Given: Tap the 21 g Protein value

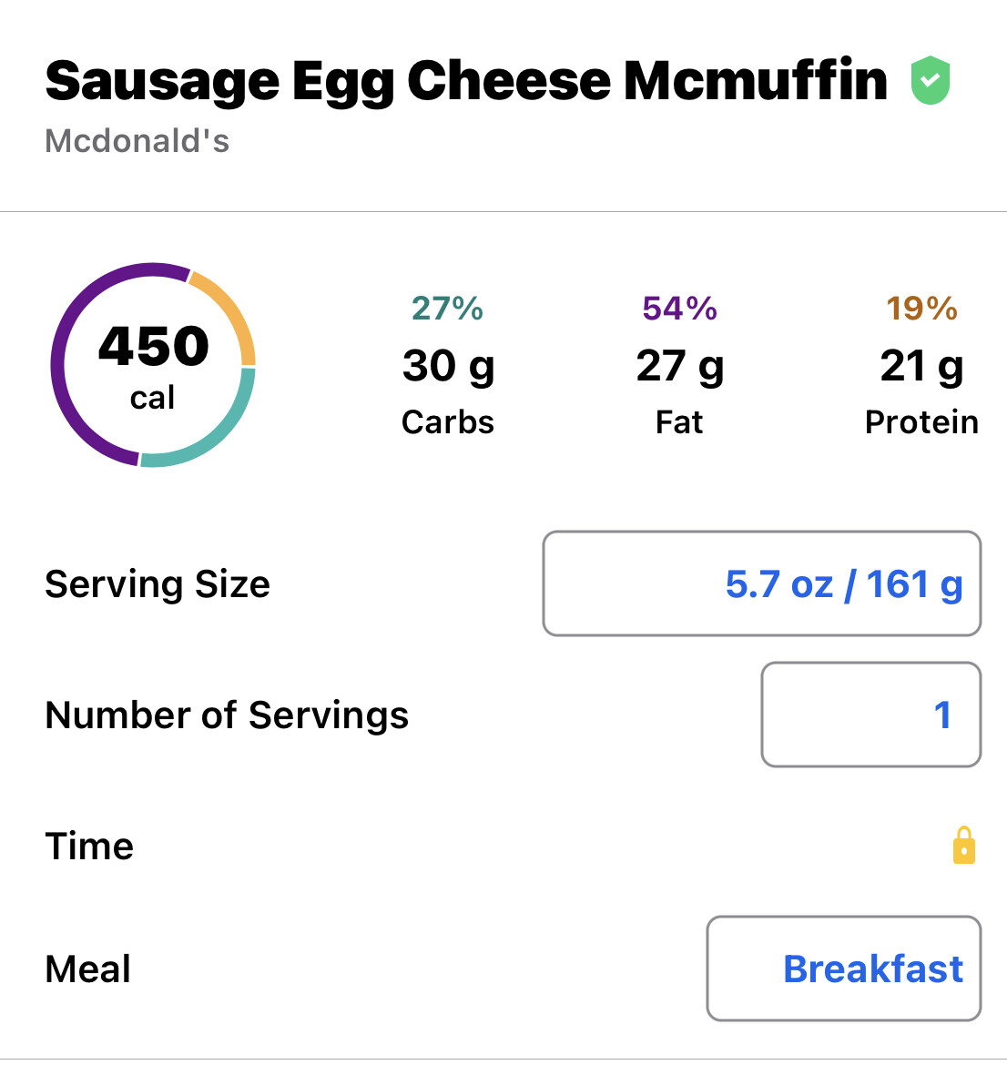Looking at the screenshot, I should pos(922,366).
